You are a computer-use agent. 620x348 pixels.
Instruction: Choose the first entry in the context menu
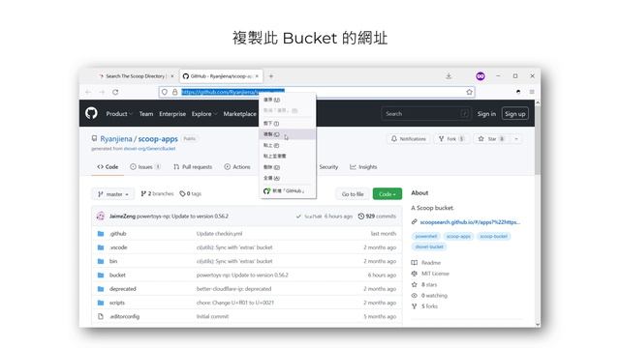coord(288,100)
